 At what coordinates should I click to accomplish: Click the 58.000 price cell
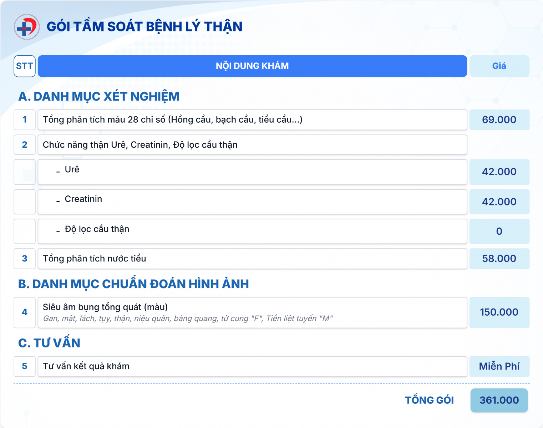point(499,259)
